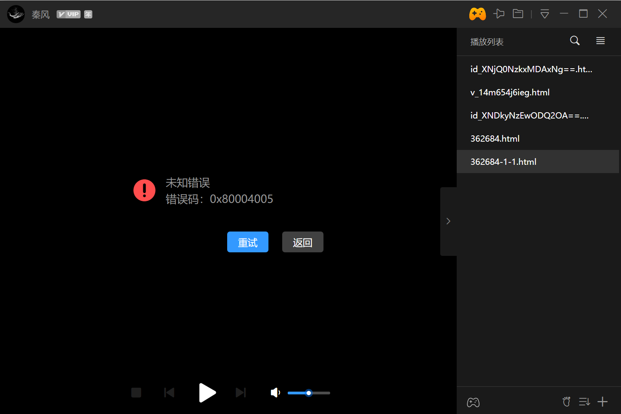Click the 返回 back button
Viewport: 621px width, 414px height.
tap(303, 242)
